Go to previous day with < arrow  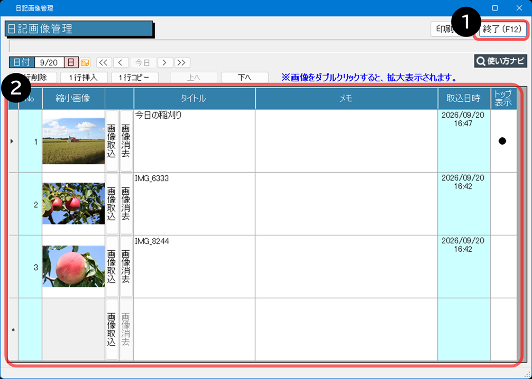tap(121, 63)
